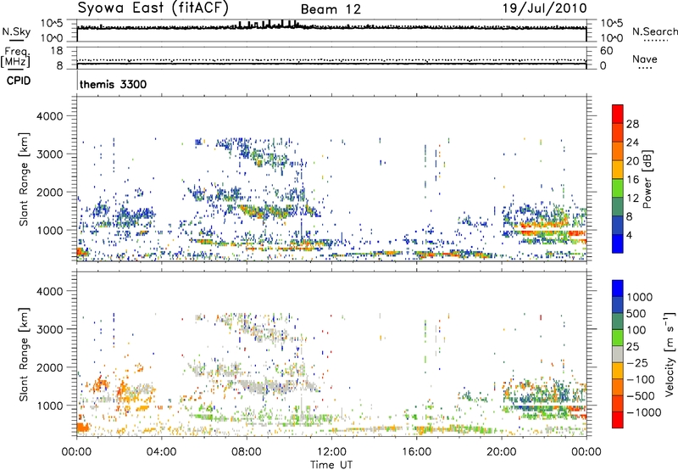Click the "N.Sky" legend label
Screen dimensions: 678x470
pos(16,31)
